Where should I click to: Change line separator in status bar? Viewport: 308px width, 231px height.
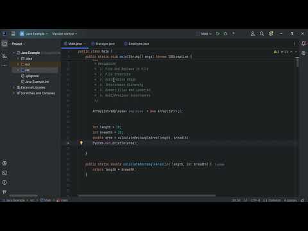(245, 200)
